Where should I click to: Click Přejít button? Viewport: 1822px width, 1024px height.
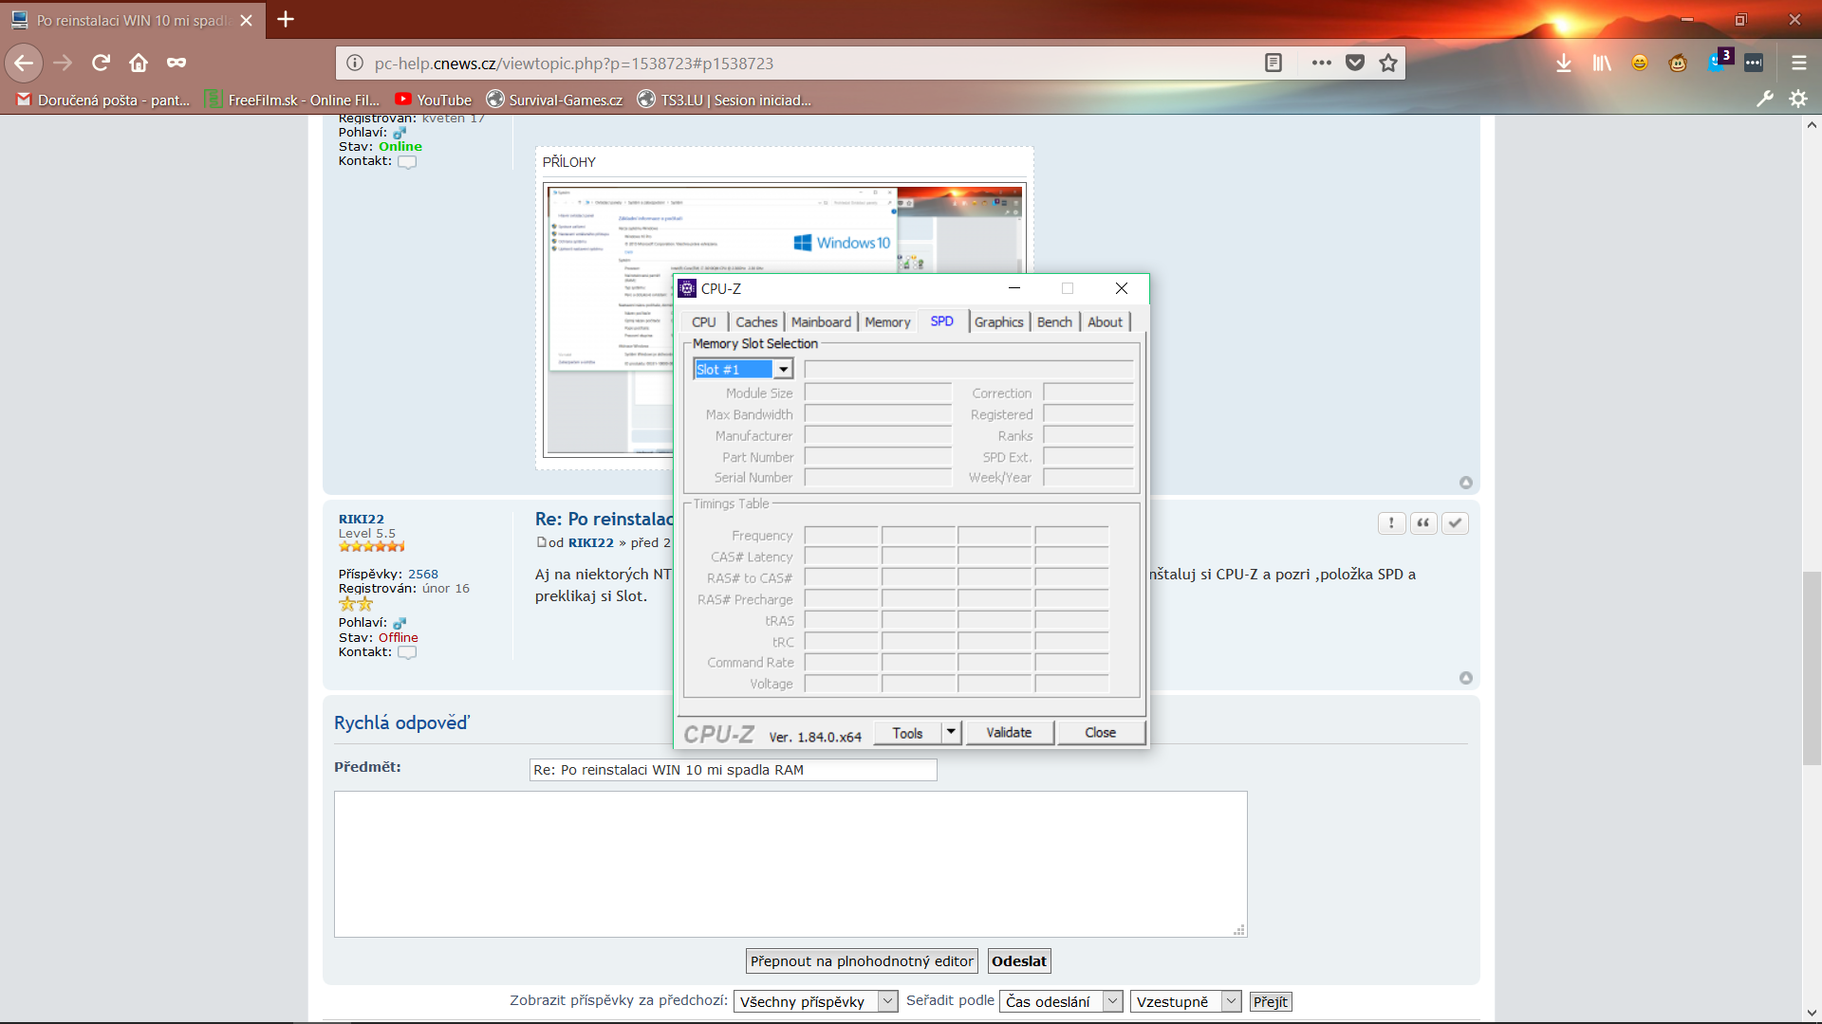point(1270,1001)
